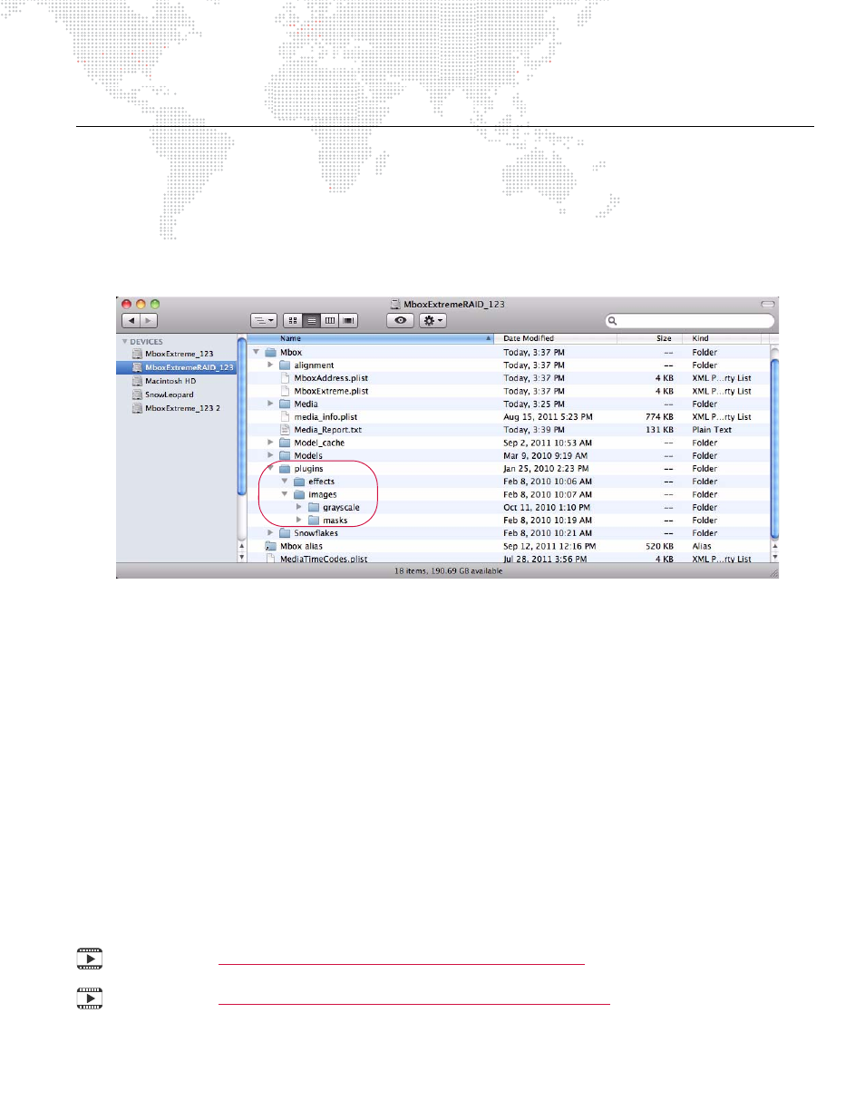Select the Mbox folder icon
Viewport: 865px width, 1120px height.
(x=270, y=352)
